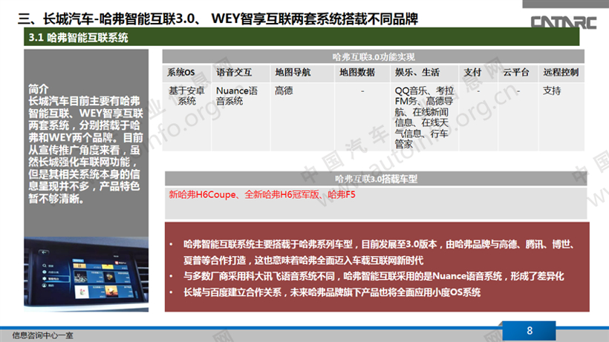Select the '地图导航' column header
609x342 pixels.
(x=302, y=73)
